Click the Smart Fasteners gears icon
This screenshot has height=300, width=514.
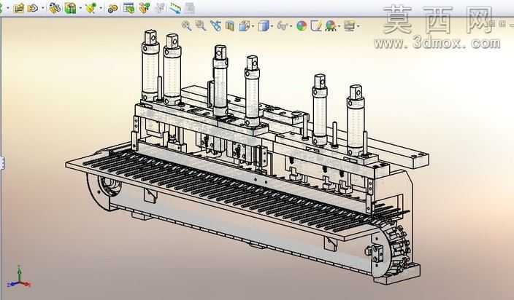[x=55, y=8]
